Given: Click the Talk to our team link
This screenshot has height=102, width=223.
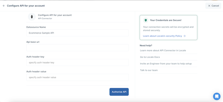Looking at the screenshot, I should [x=149, y=70].
